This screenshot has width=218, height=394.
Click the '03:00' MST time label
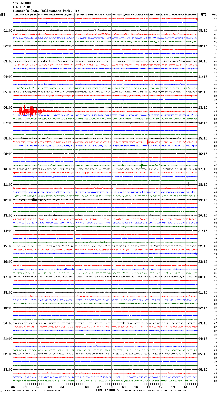click(x=8, y=61)
